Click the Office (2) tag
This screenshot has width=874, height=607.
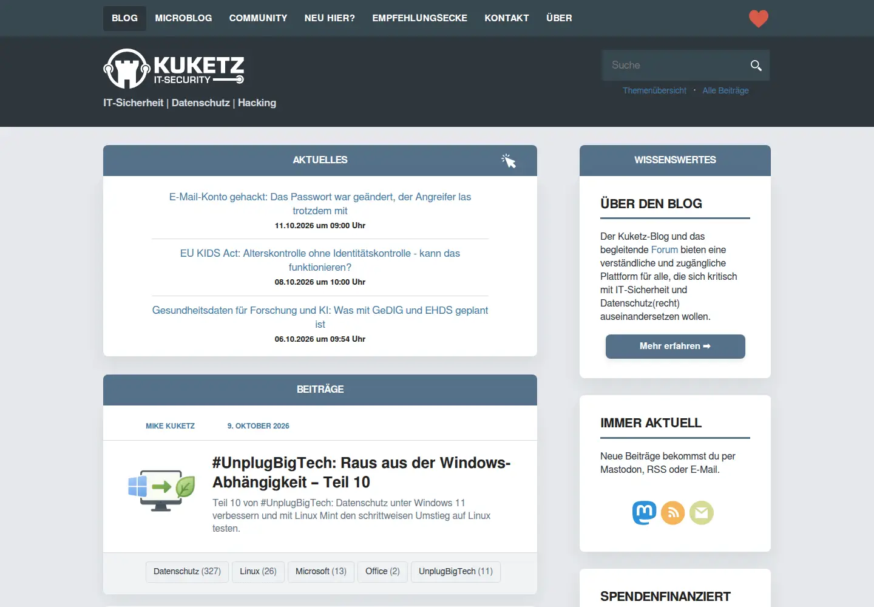click(382, 571)
